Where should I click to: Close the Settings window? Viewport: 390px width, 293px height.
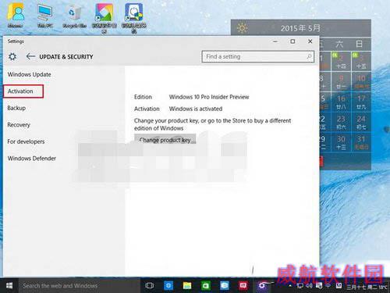[310, 41]
